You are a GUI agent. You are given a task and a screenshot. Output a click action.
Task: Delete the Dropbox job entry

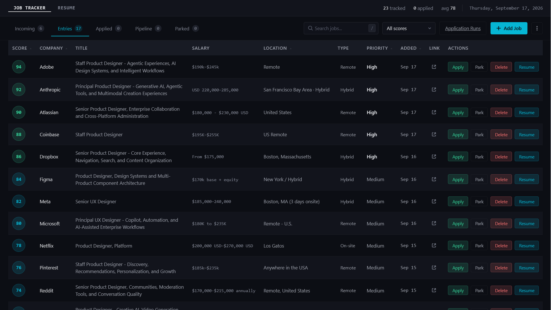tap(501, 156)
